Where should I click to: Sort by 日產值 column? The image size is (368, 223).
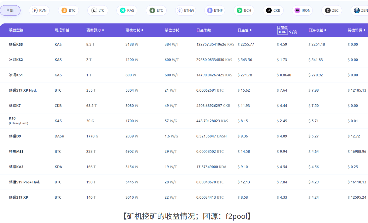[245, 30]
